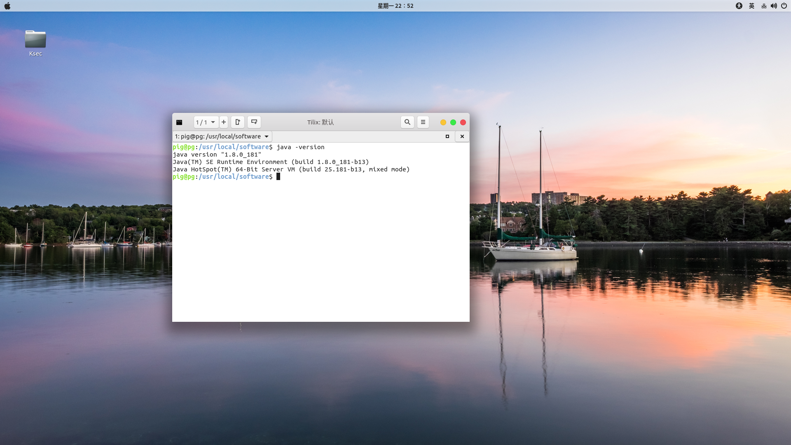
Task: Maximize the Tilix window with the green button
Action: (453, 122)
